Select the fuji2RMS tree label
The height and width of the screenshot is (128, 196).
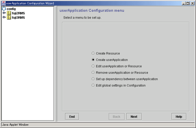[x=18, y=13]
